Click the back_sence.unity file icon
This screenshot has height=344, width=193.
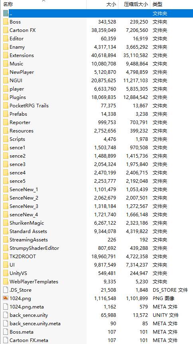click(x=6, y=315)
